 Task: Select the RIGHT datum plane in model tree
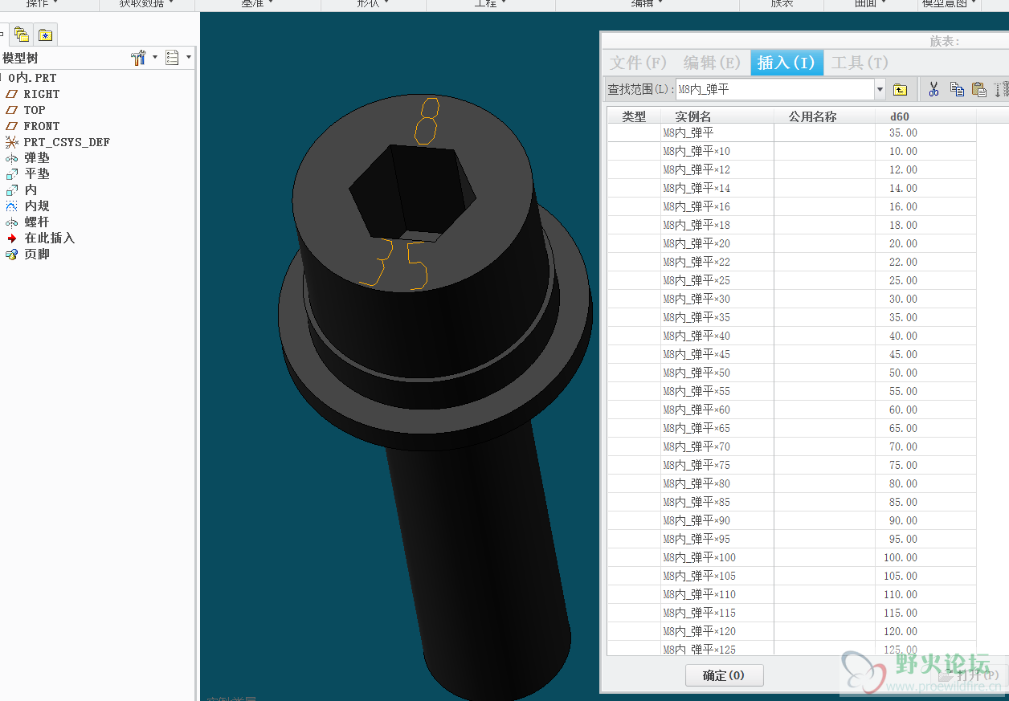pyautogui.click(x=41, y=94)
